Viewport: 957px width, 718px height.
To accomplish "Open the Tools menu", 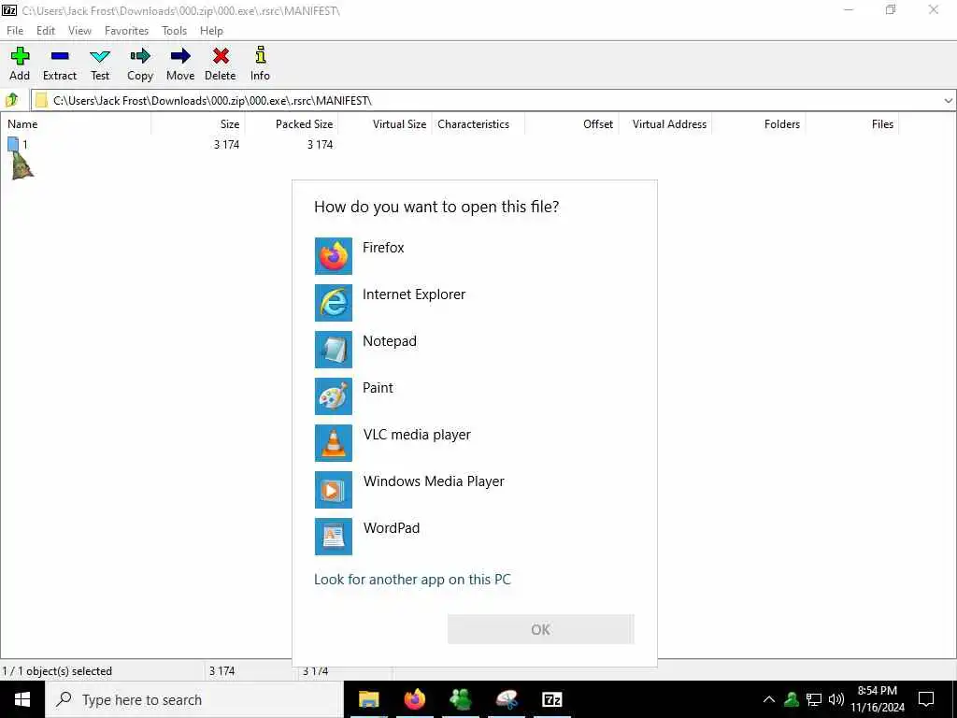I will click(174, 31).
